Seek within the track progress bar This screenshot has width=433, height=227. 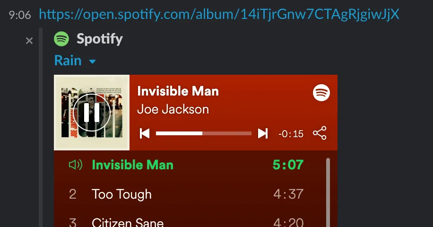pyautogui.click(x=204, y=133)
